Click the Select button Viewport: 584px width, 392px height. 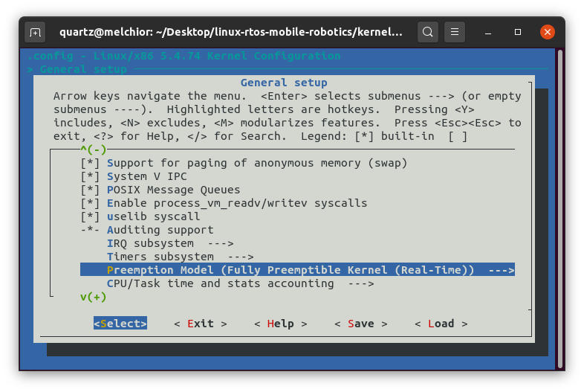click(x=120, y=324)
